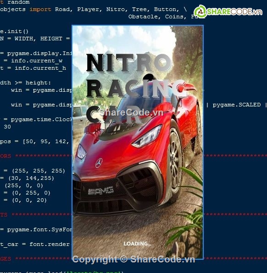
Task: Click "info.current_w" in the code
Action: point(37,61)
